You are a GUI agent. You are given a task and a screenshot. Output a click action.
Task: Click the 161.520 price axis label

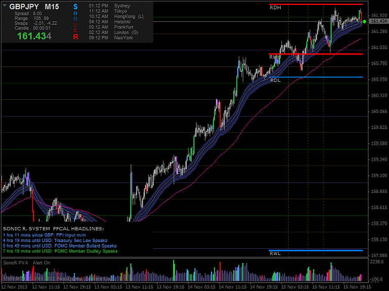coord(378,16)
